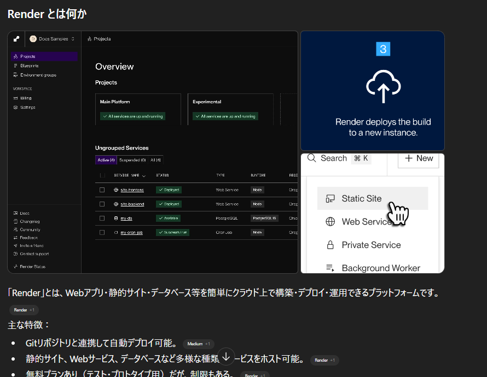The height and width of the screenshot is (377, 487).
Task: Click the Render logo icon in dashboard
Action: click(16, 39)
